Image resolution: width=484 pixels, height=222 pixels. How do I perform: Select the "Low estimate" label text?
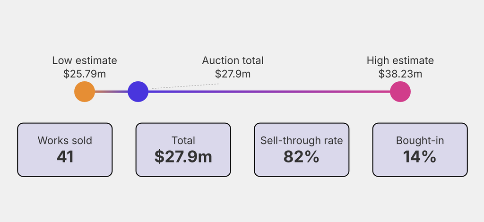pyautogui.click(x=85, y=60)
